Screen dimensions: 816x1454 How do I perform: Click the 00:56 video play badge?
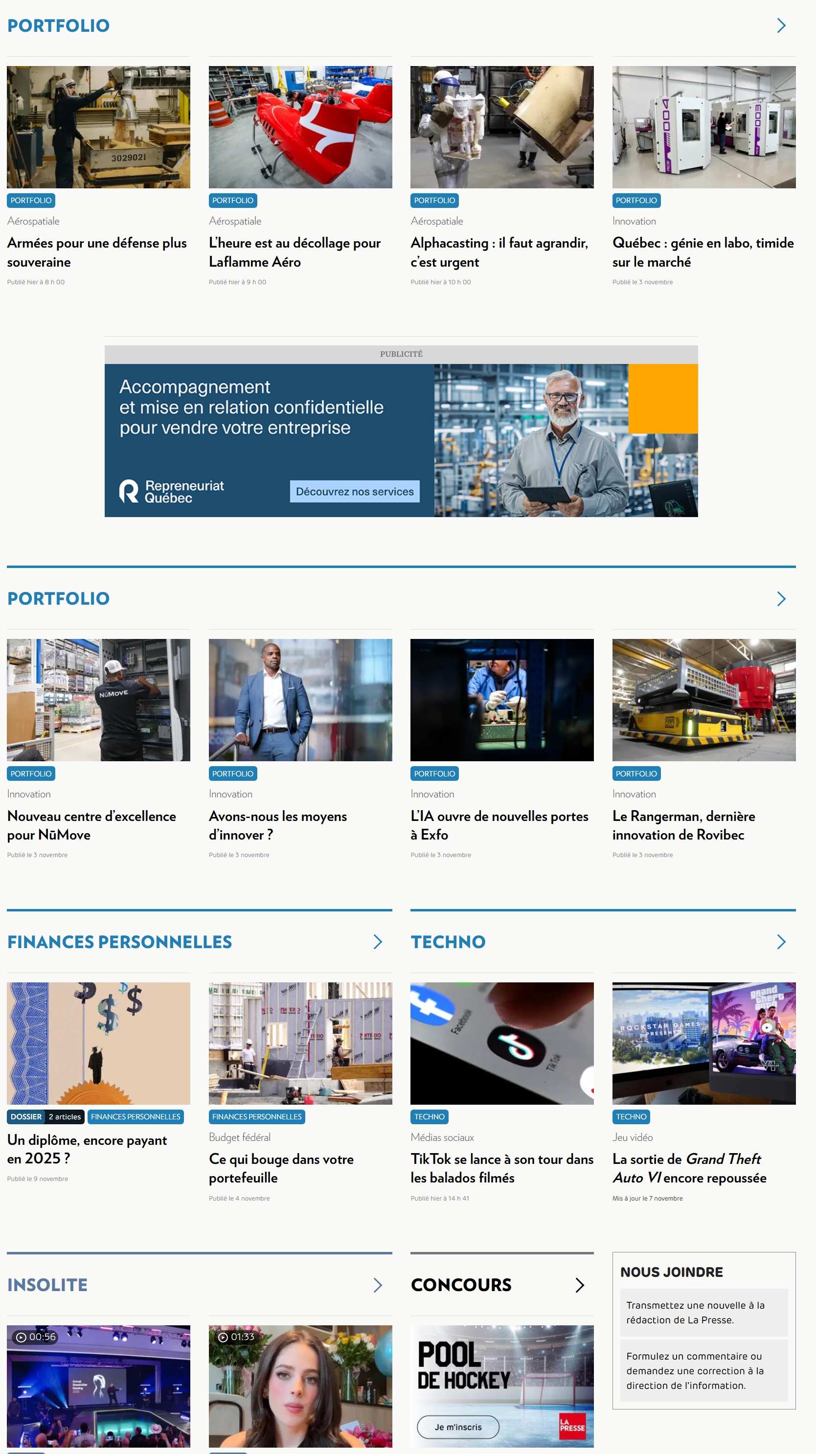click(x=36, y=1337)
